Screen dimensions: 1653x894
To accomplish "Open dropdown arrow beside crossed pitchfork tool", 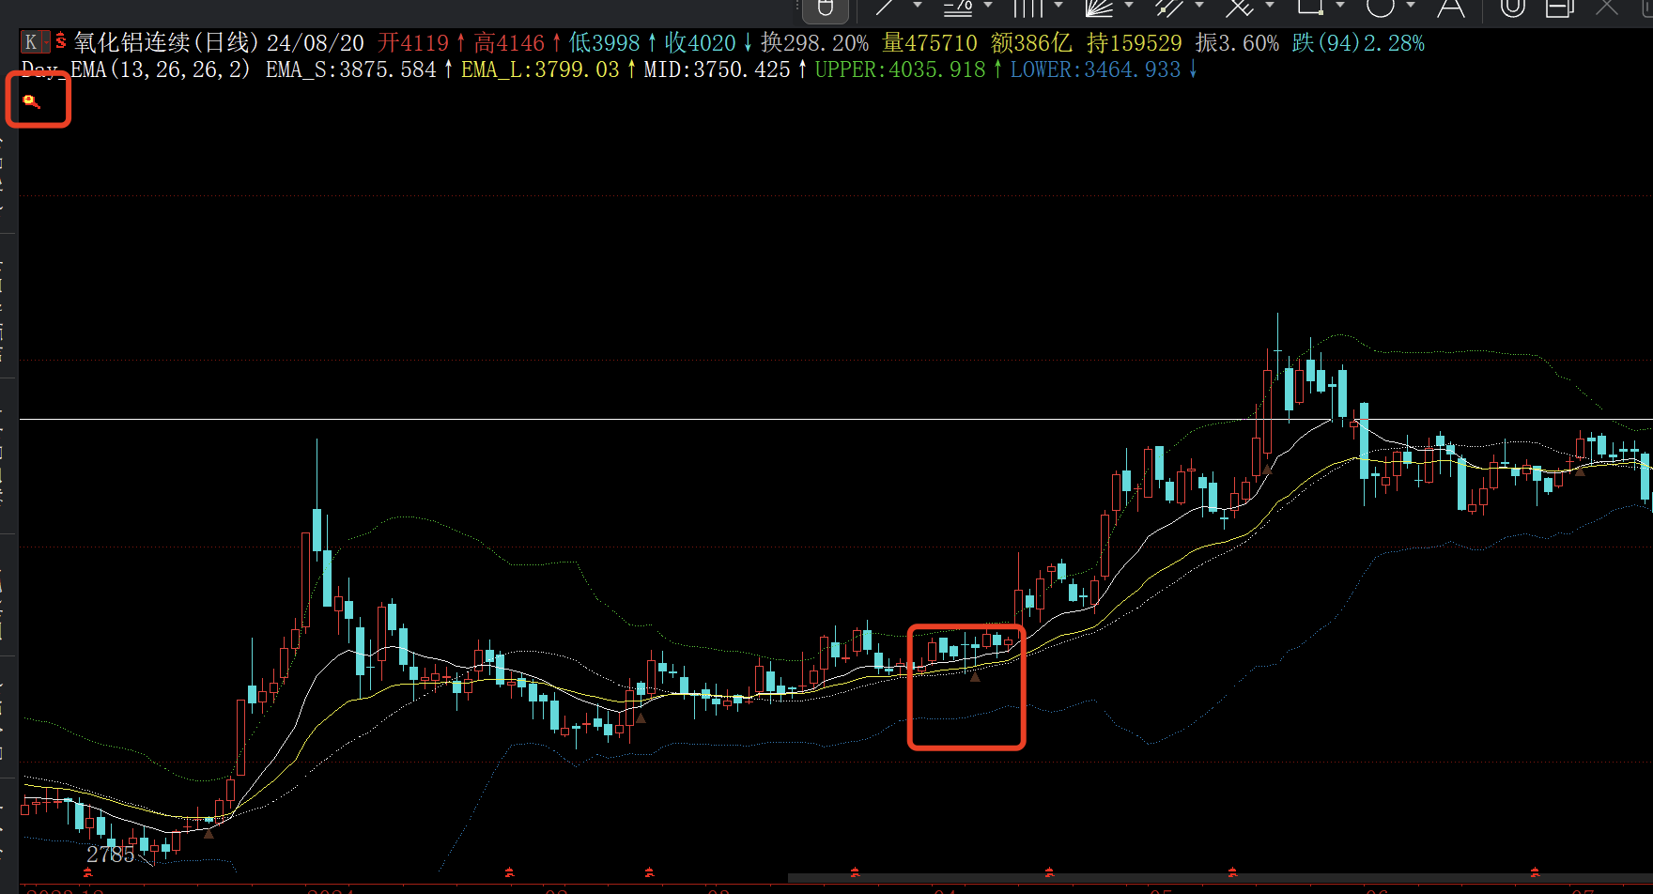I will point(1270,6).
